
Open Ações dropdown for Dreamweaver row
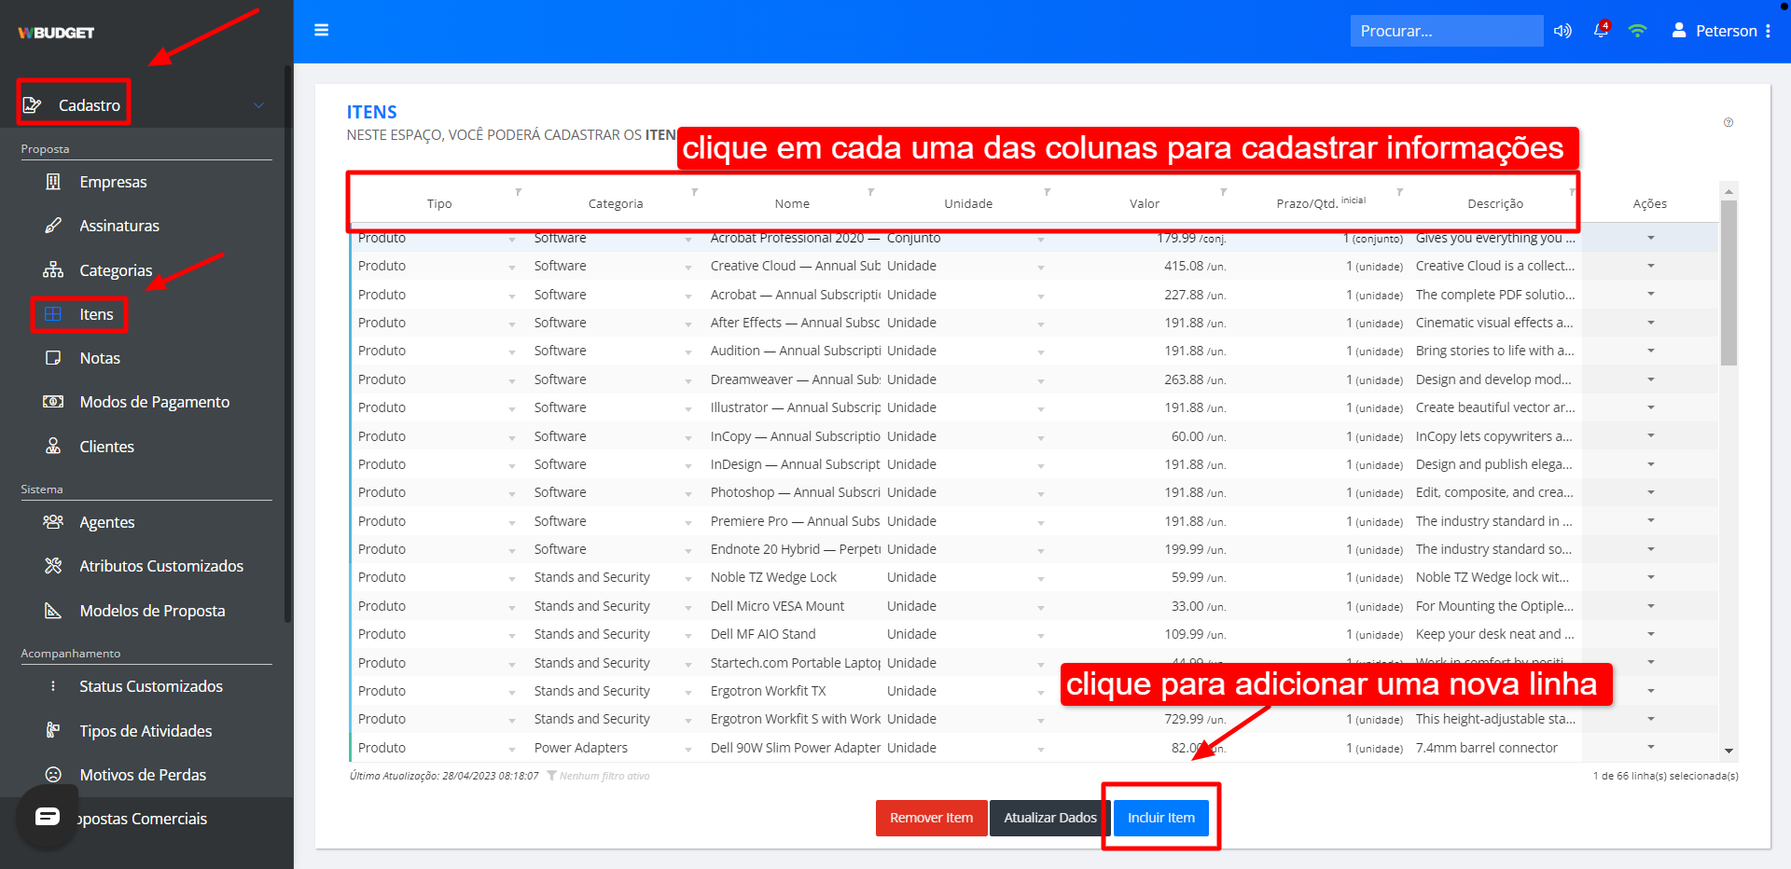tap(1650, 379)
